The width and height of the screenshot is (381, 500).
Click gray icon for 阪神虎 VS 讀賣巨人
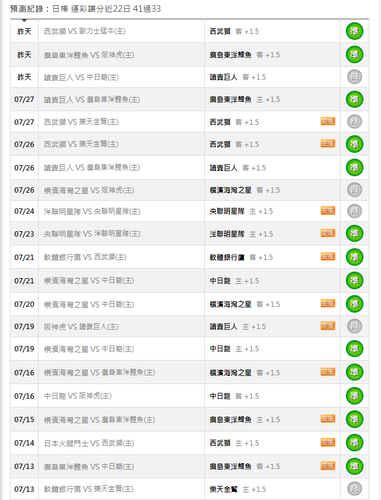[355, 326]
